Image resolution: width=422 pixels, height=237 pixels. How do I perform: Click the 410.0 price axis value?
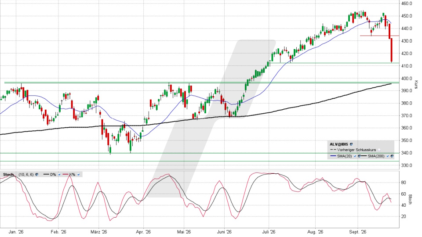click(407, 66)
